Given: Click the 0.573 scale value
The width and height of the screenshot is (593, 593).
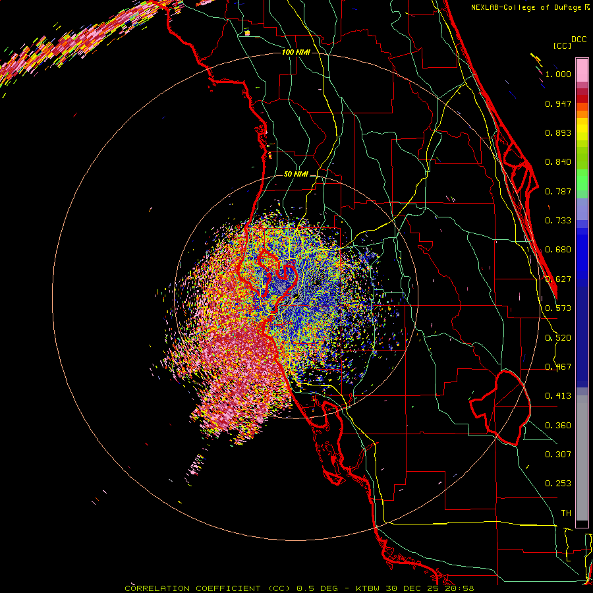Looking at the screenshot, I should coord(558,308).
